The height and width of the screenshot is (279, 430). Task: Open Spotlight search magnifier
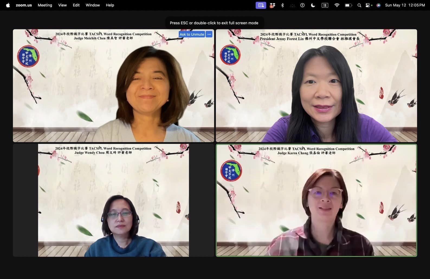(359, 5)
